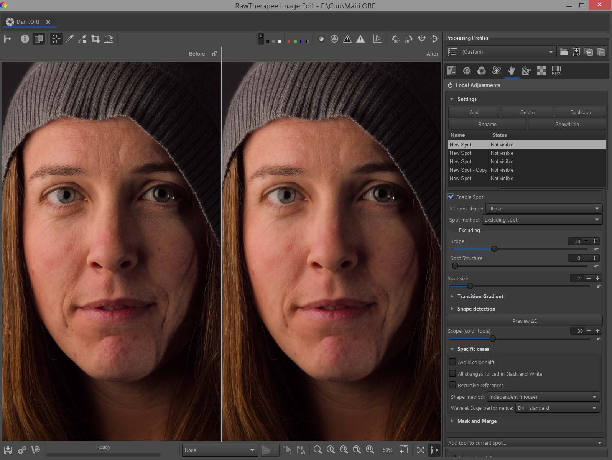Click the Scope slider handle
The height and width of the screenshot is (460, 612).
[494, 249]
